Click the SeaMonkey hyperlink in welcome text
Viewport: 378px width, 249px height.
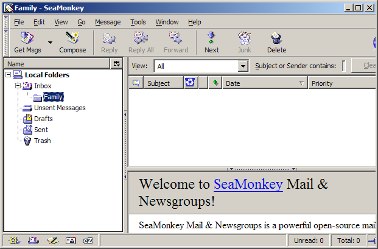pyautogui.click(x=248, y=184)
